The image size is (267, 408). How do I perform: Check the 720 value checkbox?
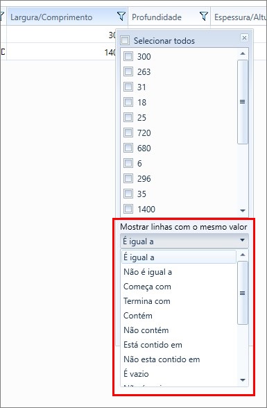[128, 133]
